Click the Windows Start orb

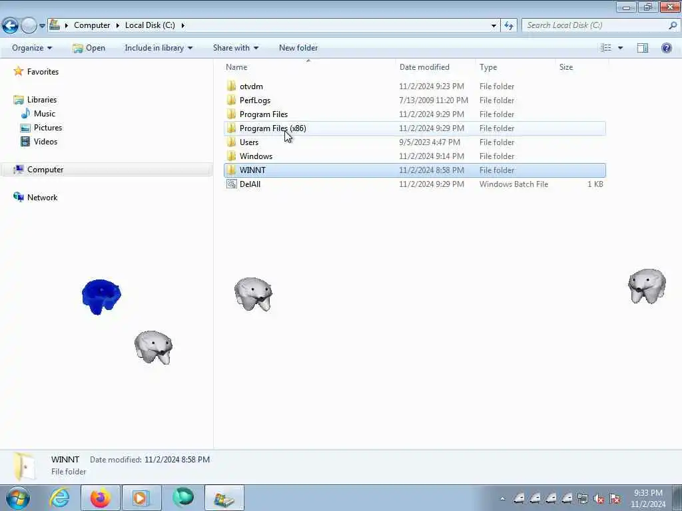(x=18, y=498)
